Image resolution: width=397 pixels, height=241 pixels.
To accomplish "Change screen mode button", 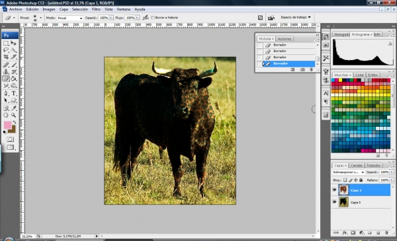I will 10,147.
